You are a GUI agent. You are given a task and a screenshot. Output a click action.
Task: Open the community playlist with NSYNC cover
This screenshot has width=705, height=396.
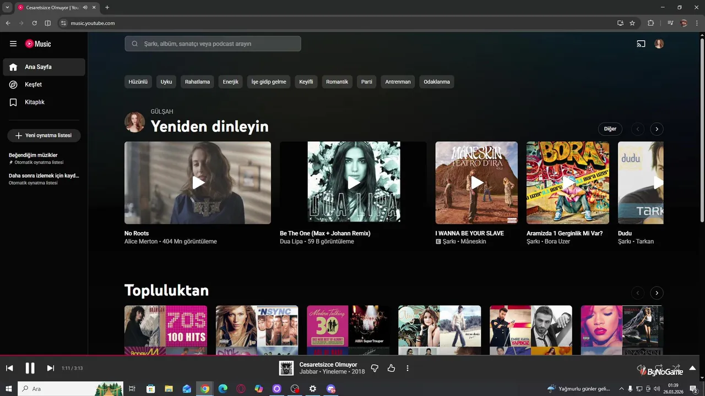point(257,330)
